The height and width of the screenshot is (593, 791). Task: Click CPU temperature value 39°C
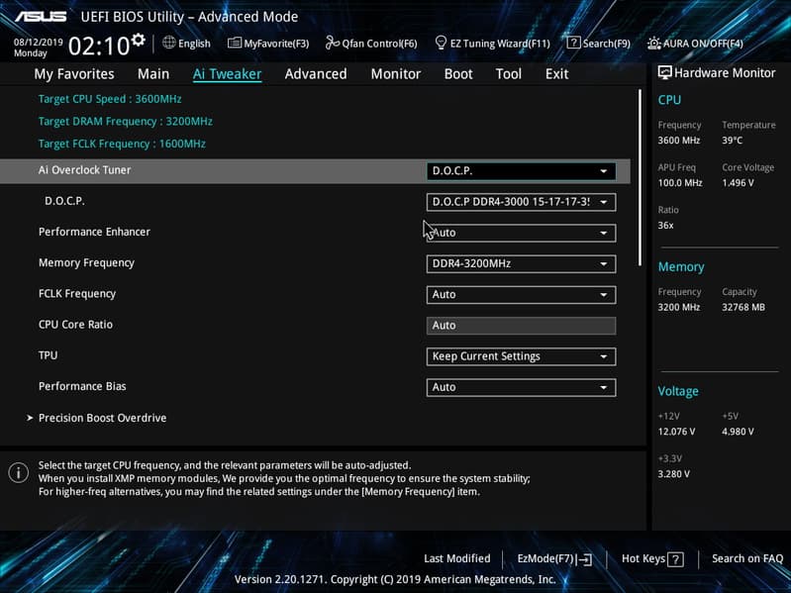coord(732,141)
